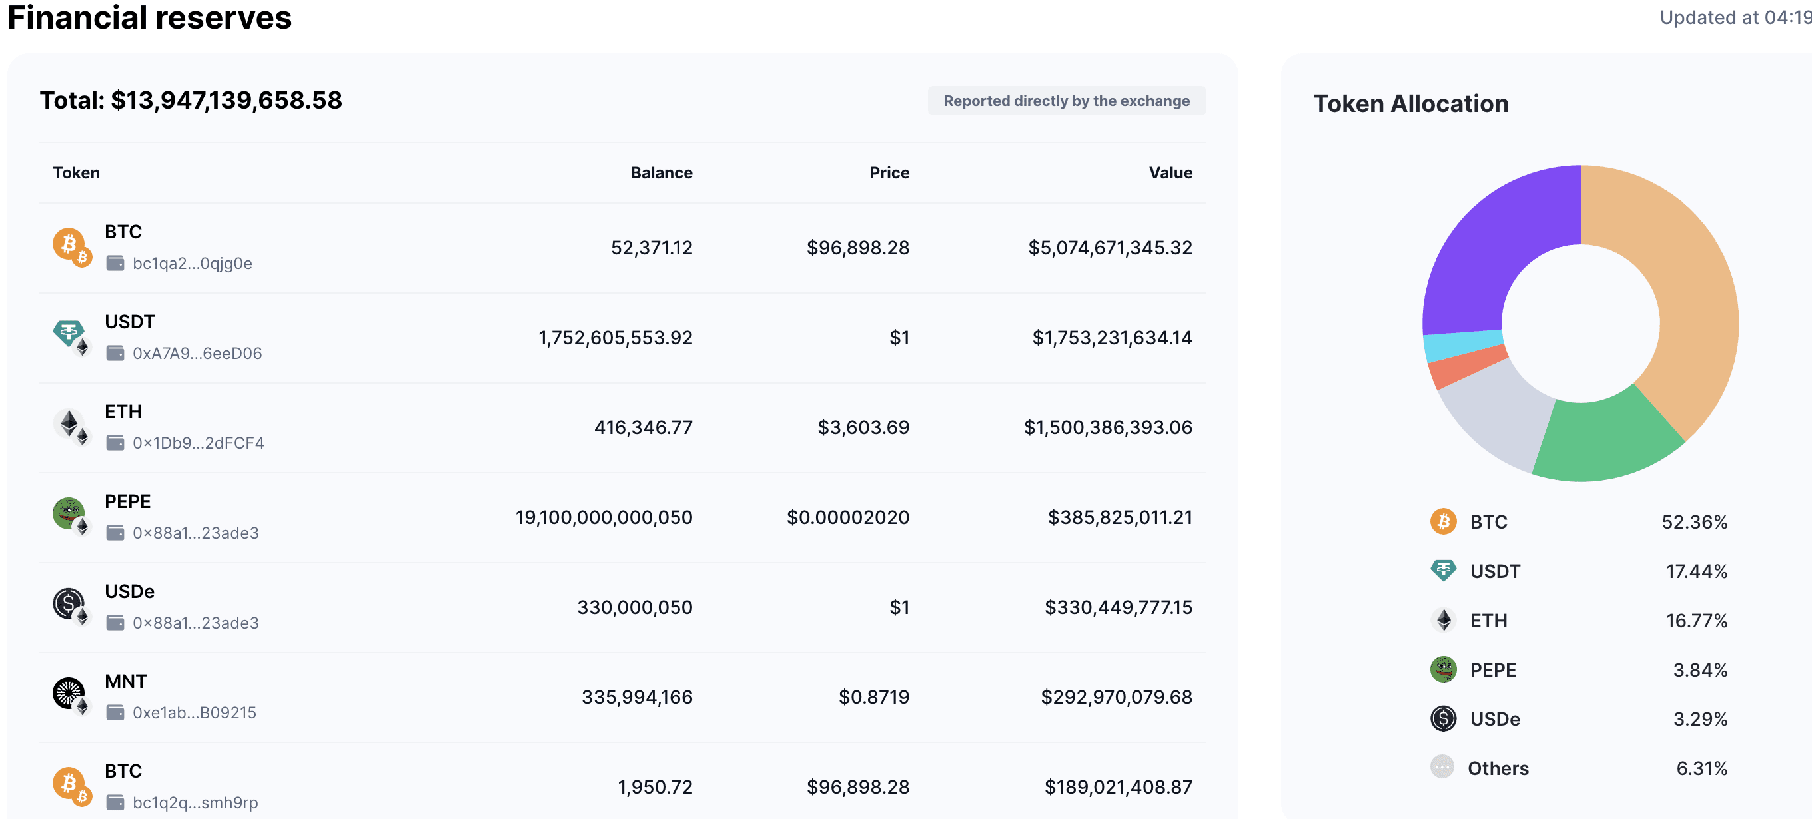Viewport: 1812px width, 819px height.
Task: Open wallet address 0xe1ab...B09215
Action: [x=194, y=713]
